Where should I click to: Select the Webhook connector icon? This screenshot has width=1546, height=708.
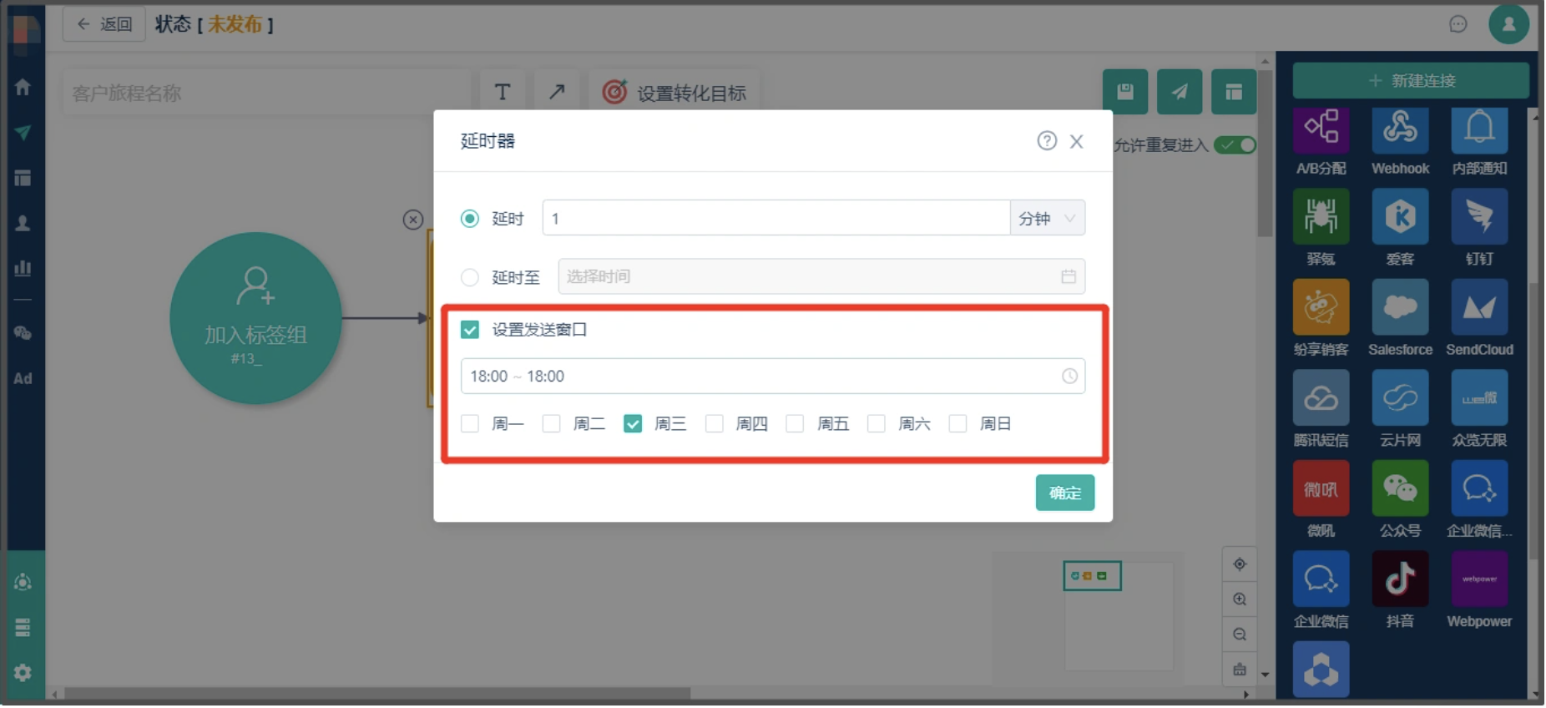pos(1402,129)
